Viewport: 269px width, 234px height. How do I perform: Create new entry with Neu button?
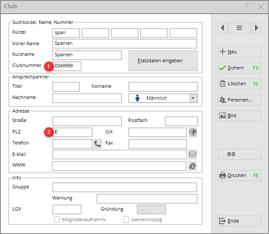(239, 52)
